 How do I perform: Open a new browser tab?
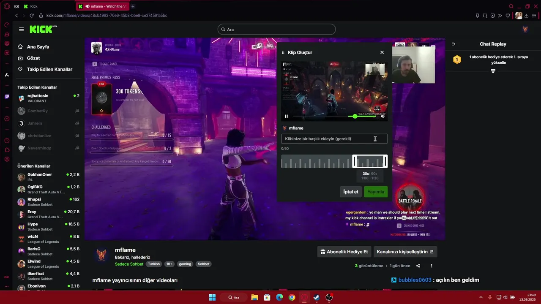pyautogui.click(x=133, y=6)
